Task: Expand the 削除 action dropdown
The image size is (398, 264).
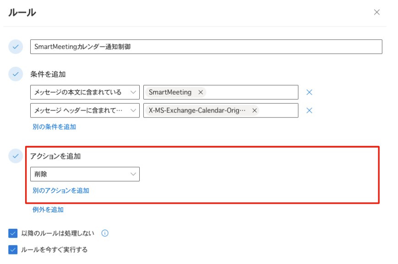Action: pos(85,174)
